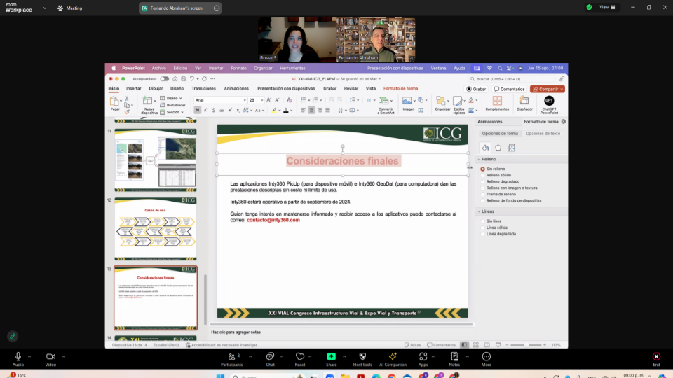Viewport: 673px width, 378px height.
Task: Click the contacto@inty360.com link
Action: click(x=273, y=220)
